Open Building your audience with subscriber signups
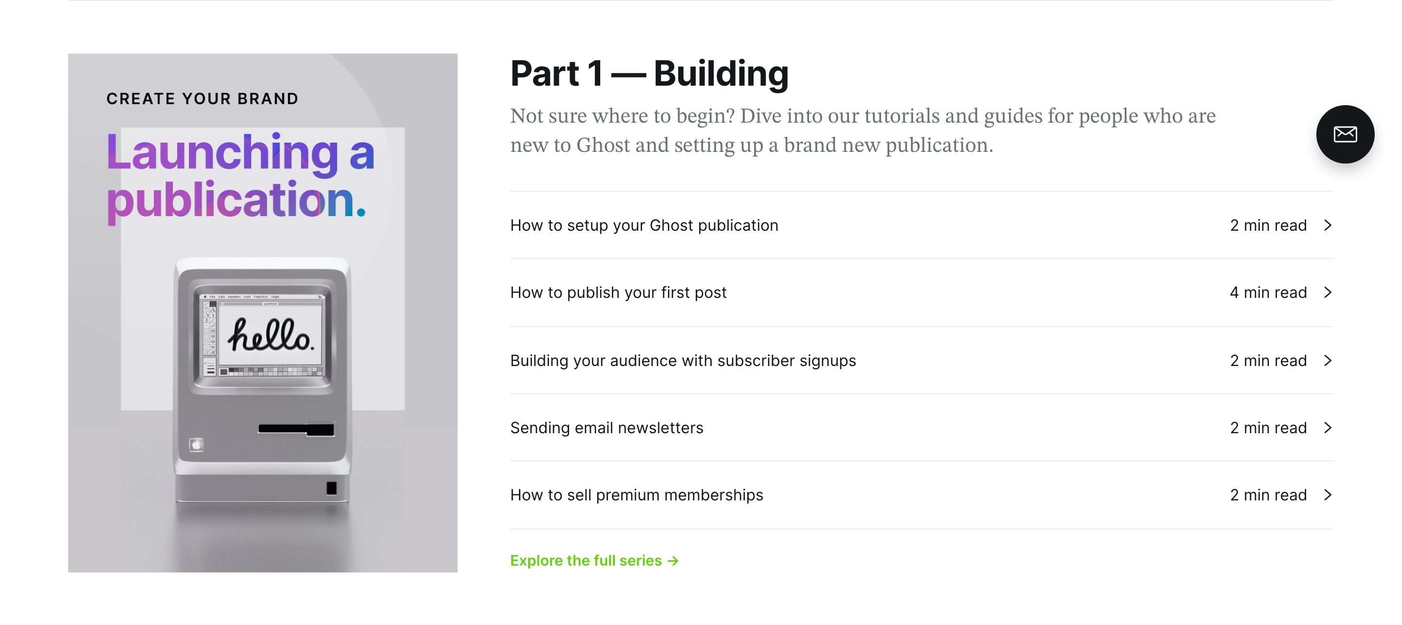Viewport: 1402px width, 625px height. [683, 360]
